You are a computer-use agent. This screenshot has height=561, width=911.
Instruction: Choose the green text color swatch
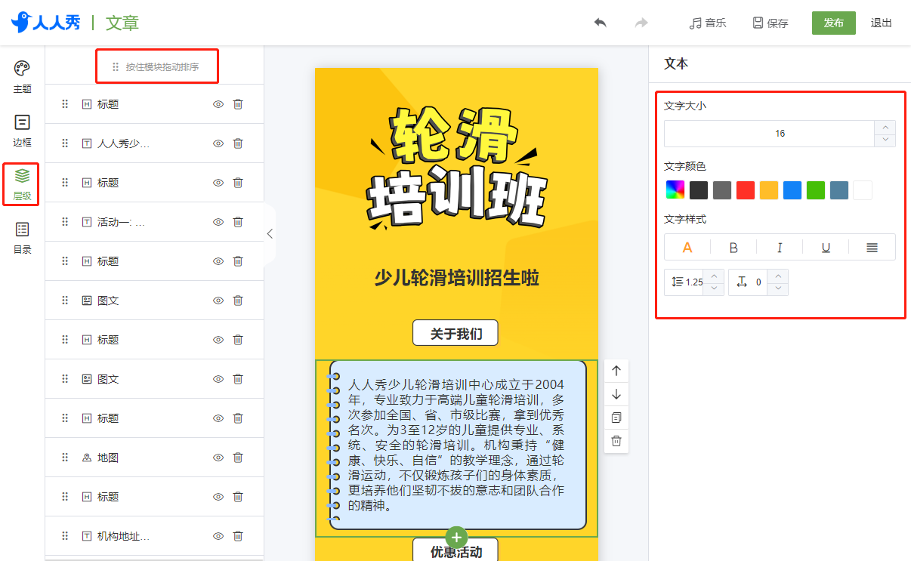tap(816, 190)
